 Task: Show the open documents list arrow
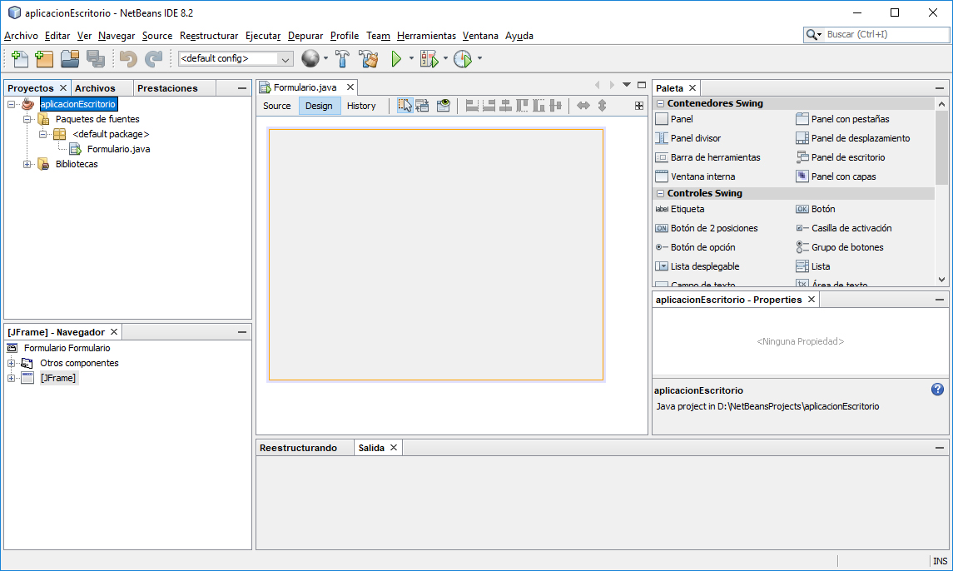(x=626, y=85)
